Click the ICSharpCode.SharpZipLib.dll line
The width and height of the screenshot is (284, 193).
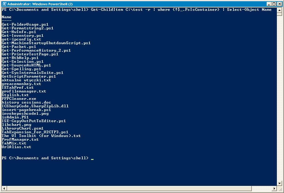[35, 106]
